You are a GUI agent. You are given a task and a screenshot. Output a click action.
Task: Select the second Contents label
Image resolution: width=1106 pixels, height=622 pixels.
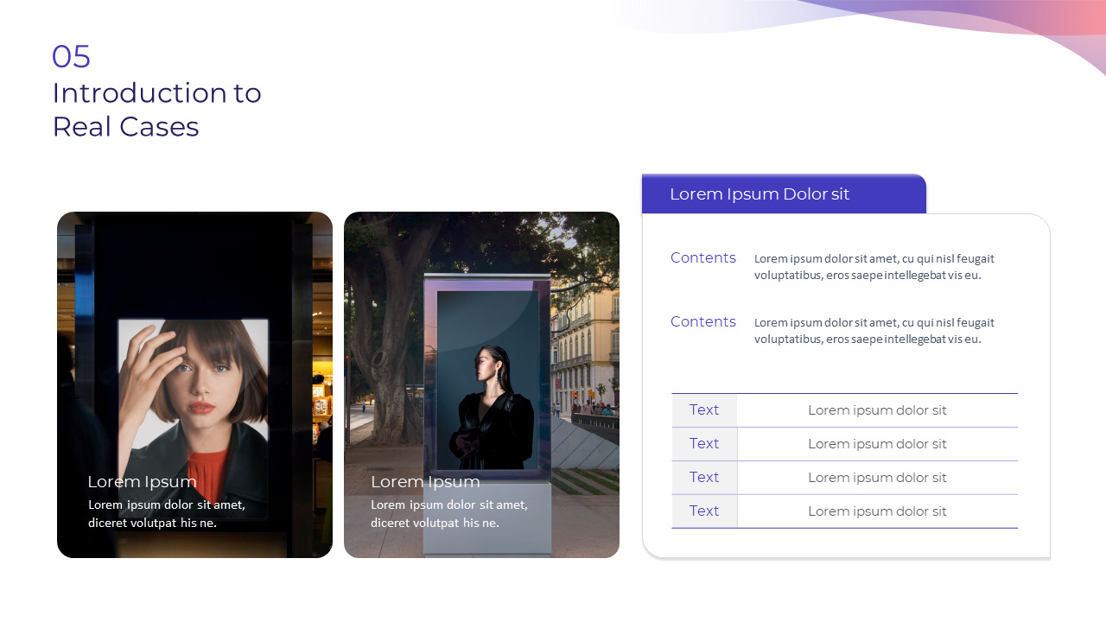click(702, 321)
